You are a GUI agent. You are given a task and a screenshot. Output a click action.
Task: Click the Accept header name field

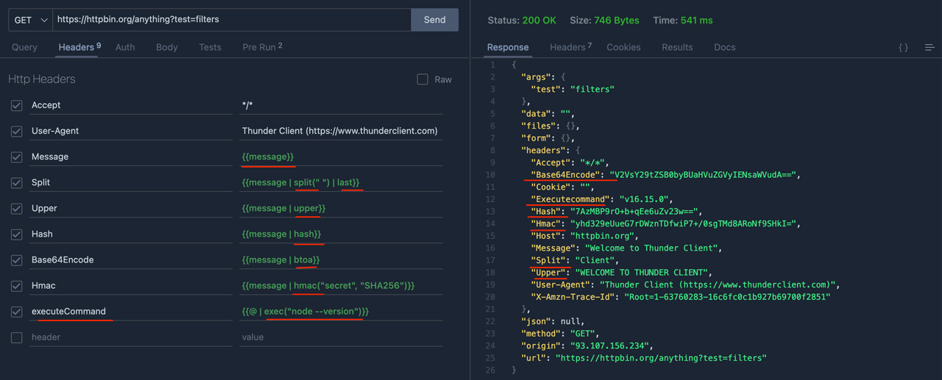131,105
